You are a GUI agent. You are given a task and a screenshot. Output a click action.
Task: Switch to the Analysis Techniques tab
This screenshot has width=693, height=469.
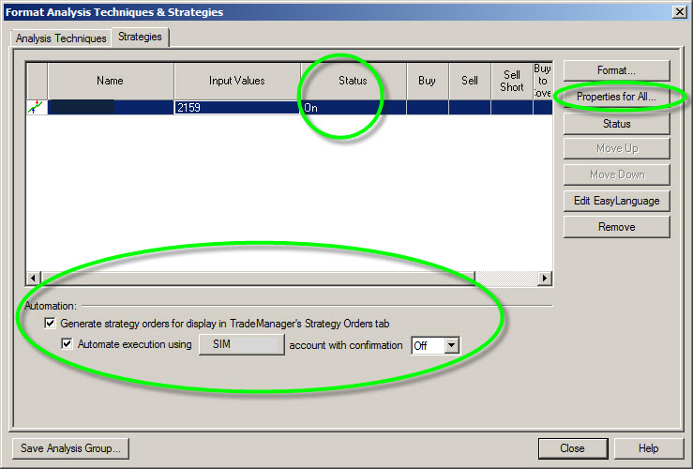click(61, 38)
